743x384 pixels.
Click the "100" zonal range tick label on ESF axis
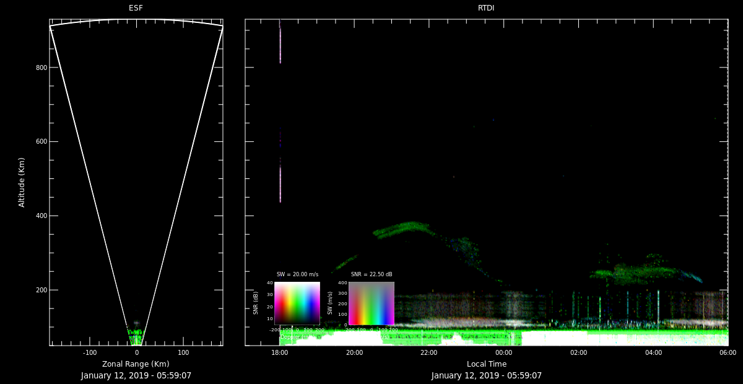click(183, 353)
